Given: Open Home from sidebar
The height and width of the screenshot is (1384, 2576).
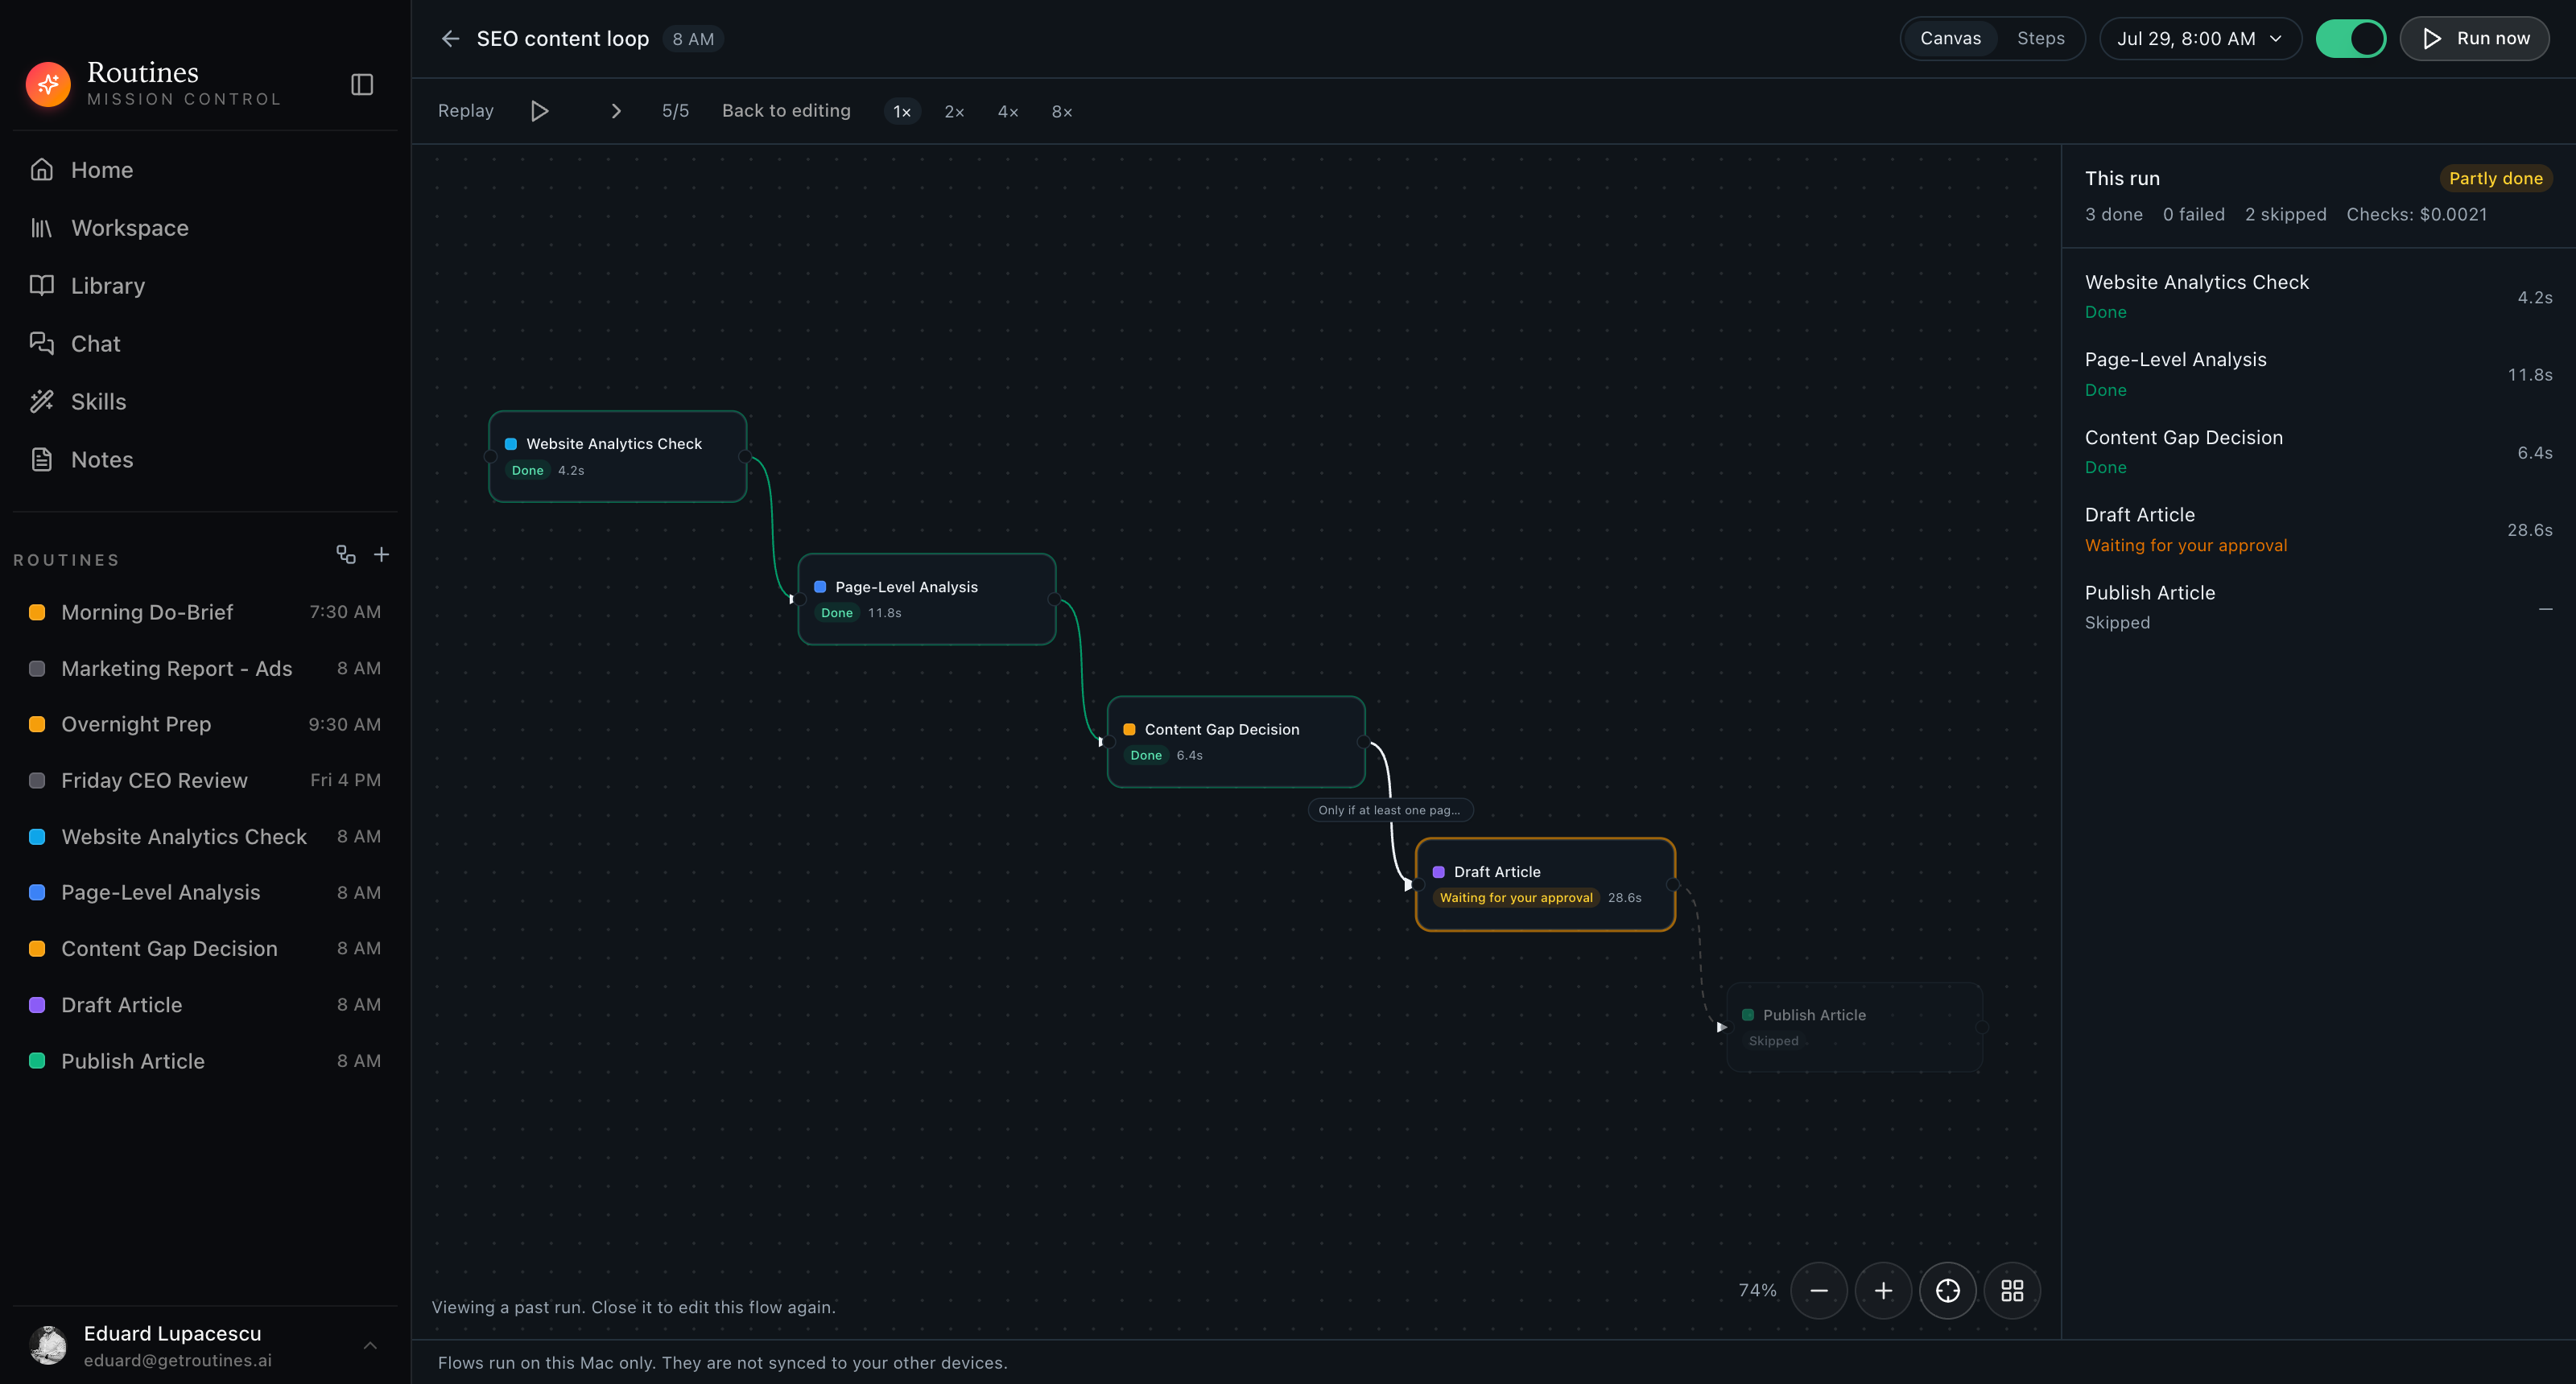Looking at the screenshot, I should (x=205, y=170).
